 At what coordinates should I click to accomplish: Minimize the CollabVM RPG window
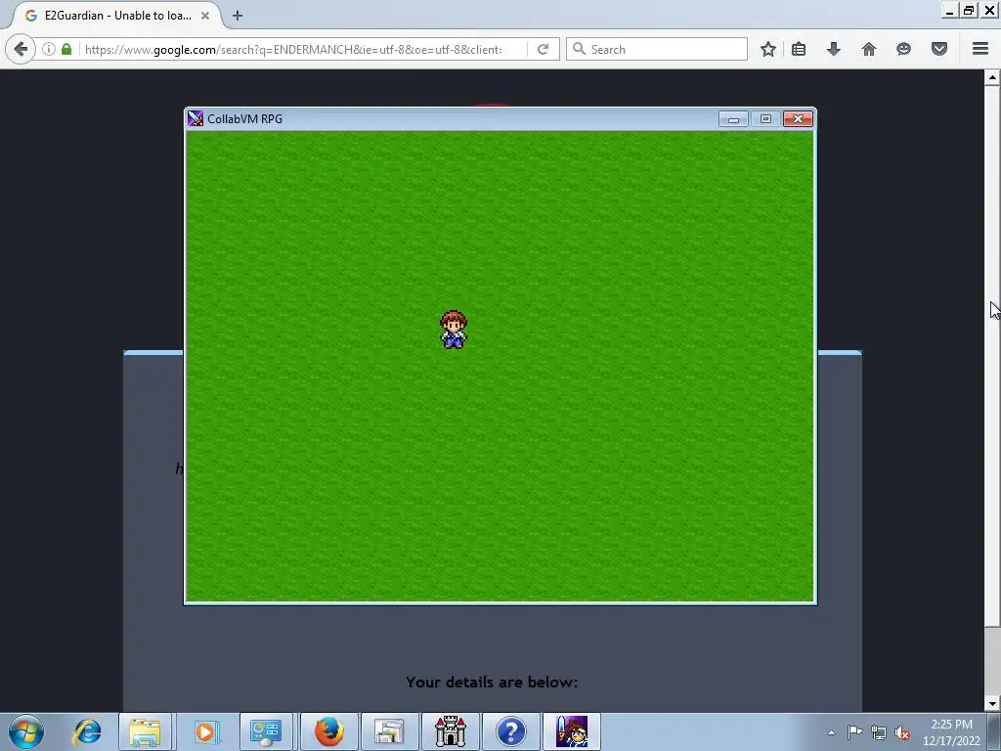733,118
